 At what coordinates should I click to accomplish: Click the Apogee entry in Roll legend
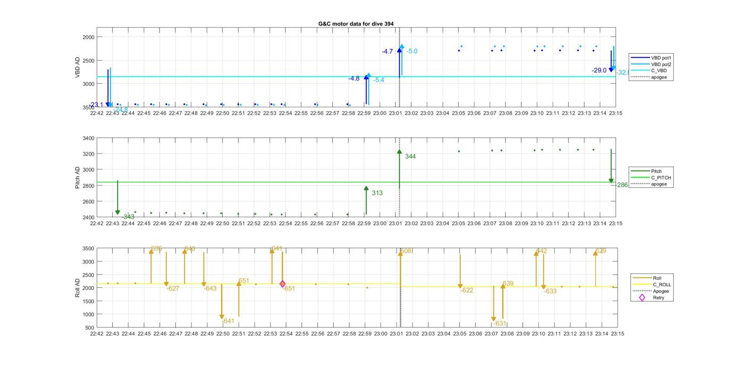point(652,291)
